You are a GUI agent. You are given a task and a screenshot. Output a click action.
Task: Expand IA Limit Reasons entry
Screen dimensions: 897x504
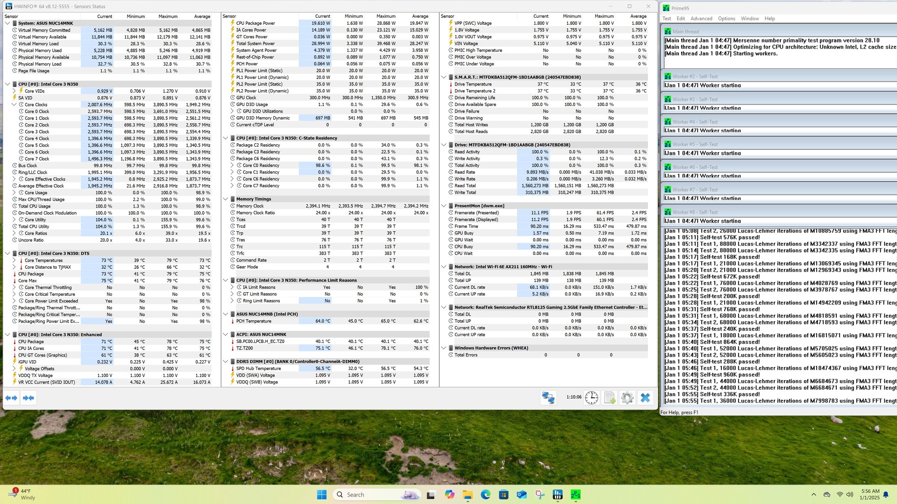click(232, 287)
